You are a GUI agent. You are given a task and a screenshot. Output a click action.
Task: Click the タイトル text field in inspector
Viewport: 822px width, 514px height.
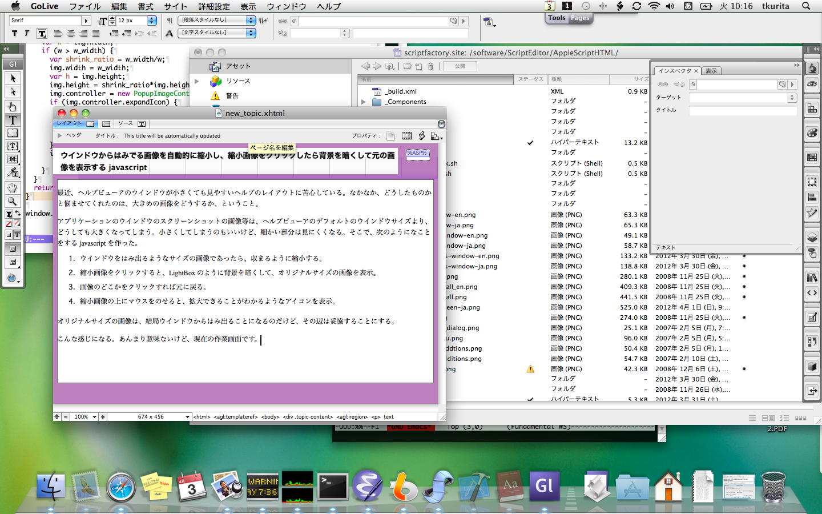click(x=742, y=110)
